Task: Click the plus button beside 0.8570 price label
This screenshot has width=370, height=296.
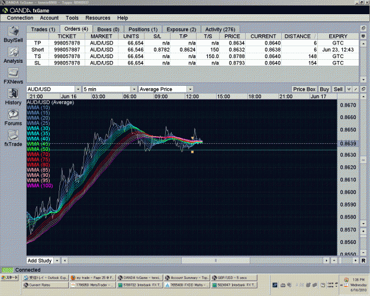Action: pos(363,231)
